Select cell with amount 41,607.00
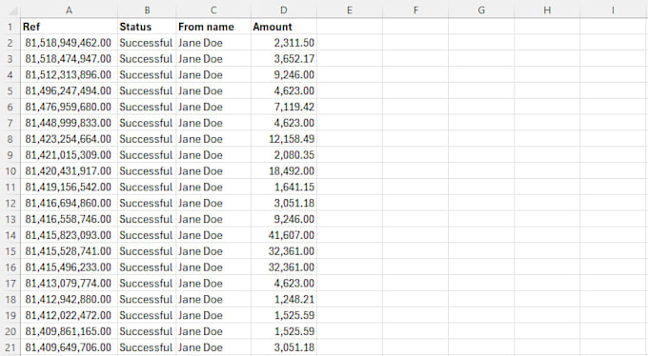Image resolution: width=648 pixels, height=356 pixels. point(284,235)
